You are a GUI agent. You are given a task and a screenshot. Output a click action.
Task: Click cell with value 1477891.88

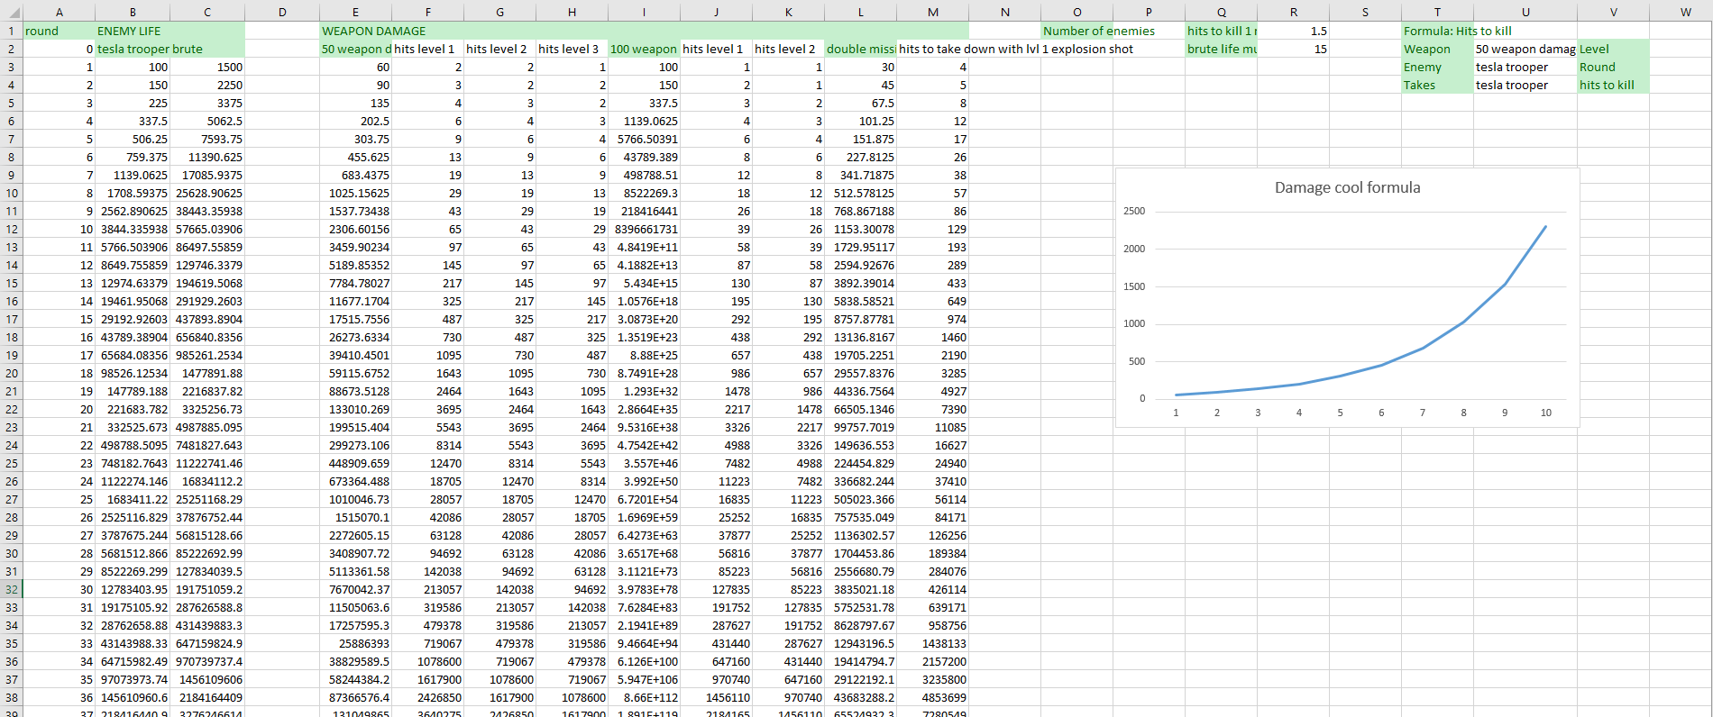207,373
